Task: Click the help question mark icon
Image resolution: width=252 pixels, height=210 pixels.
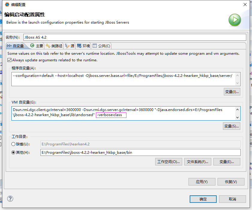Action: 10,199
